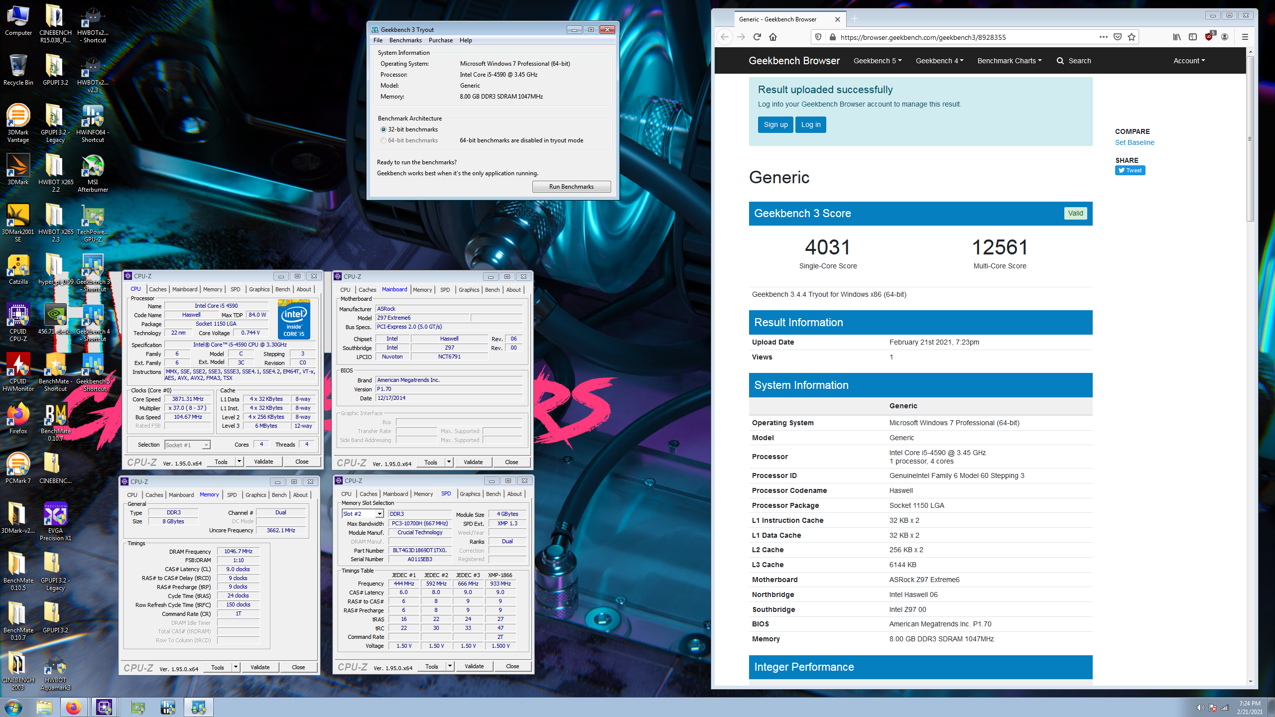The image size is (1275, 717).
Task: Switch to Graphics tab in CPU-Z Memory window
Action: 256,495
